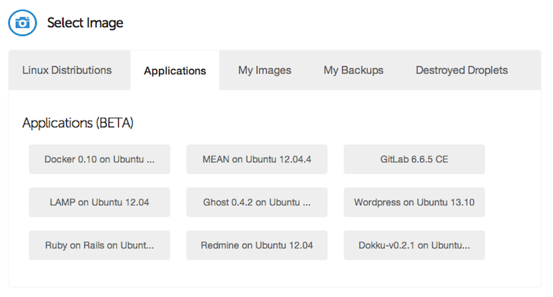This screenshot has height=297, width=553.
Task: Select the Applications tab
Action: click(x=175, y=70)
